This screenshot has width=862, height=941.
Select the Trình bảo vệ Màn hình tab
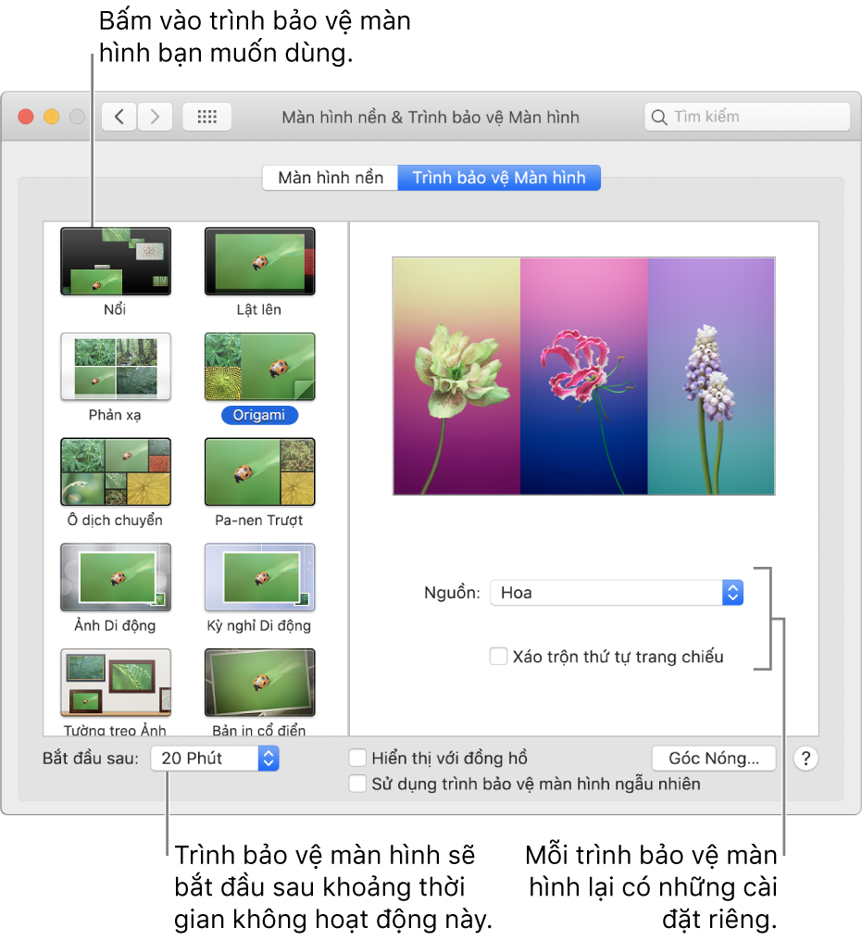(499, 177)
